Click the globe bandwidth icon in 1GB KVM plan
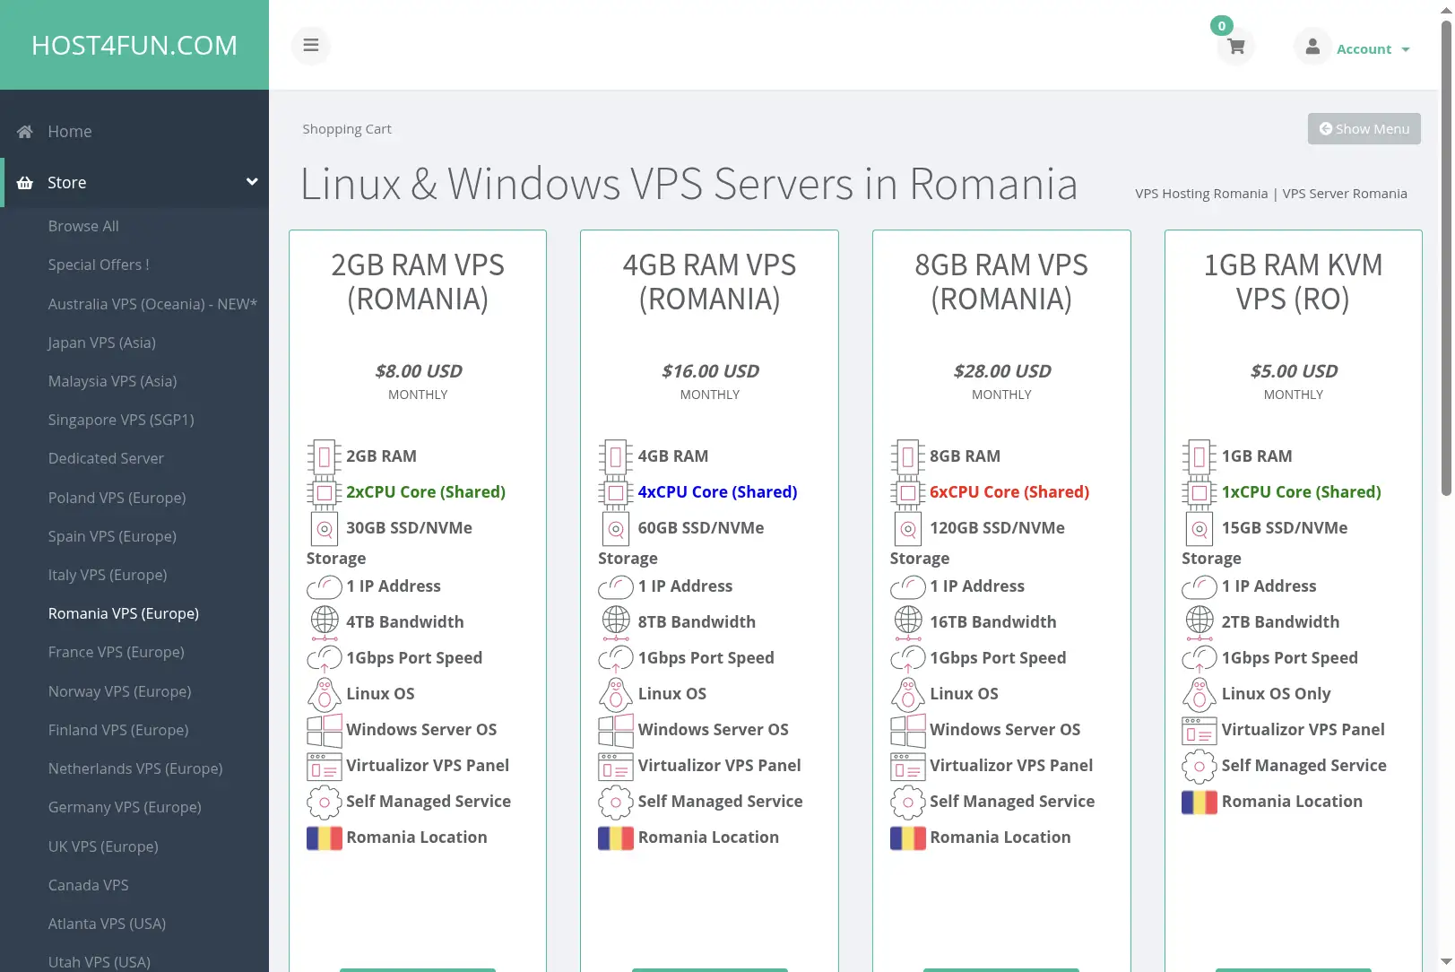Screen dimensions: 1455x972 1200,621
